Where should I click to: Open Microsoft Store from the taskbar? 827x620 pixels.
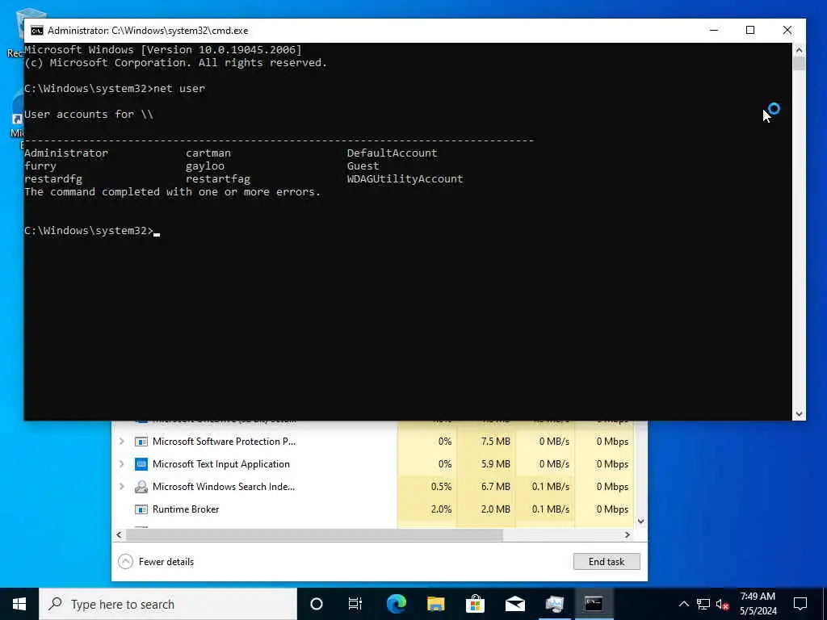(x=475, y=604)
